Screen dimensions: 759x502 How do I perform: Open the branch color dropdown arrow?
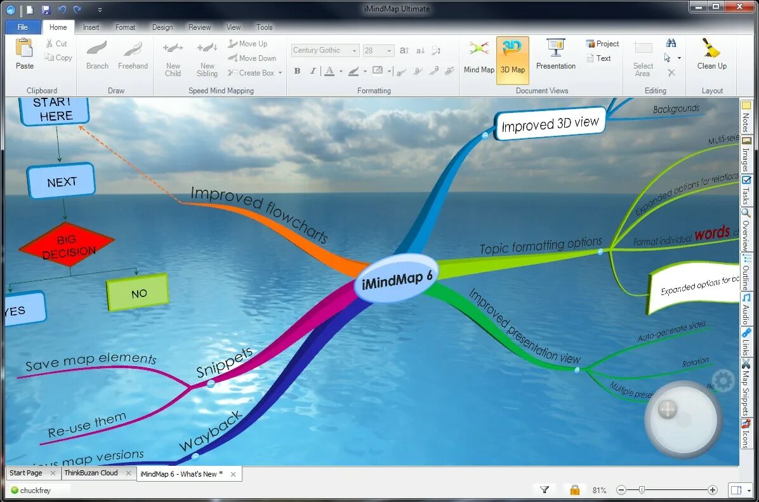[365, 72]
